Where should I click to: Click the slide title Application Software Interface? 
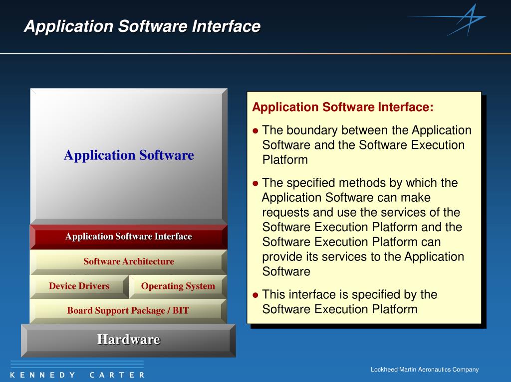(x=142, y=26)
